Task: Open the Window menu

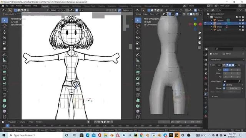Action: (28, 6)
